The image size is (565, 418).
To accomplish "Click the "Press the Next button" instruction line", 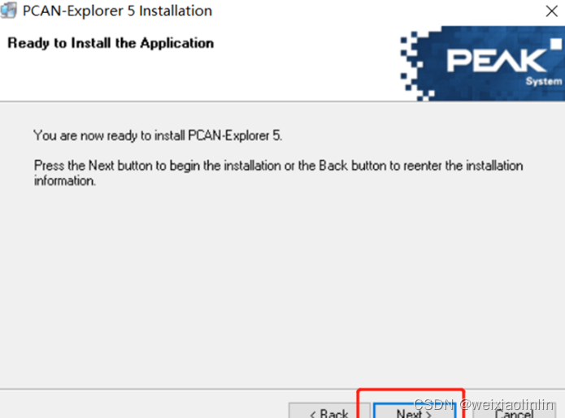I will click(x=278, y=166).
